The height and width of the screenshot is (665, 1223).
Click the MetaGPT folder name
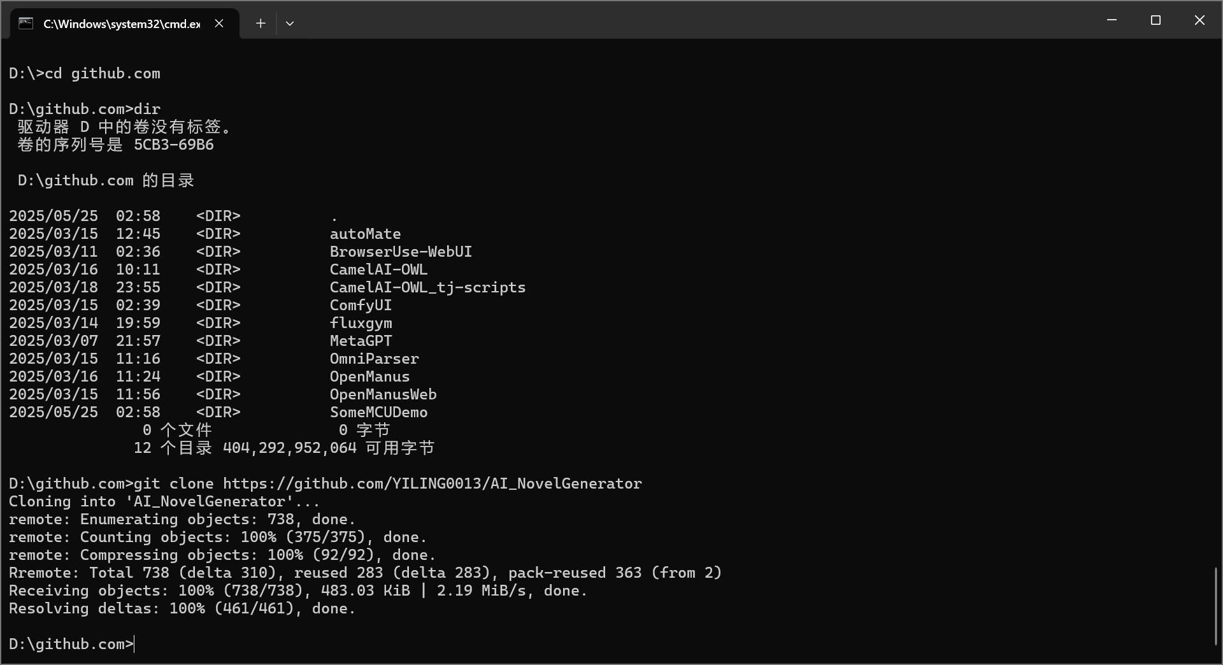(361, 341)
